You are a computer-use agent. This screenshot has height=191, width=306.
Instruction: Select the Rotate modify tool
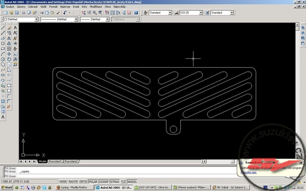coord(9,59)
